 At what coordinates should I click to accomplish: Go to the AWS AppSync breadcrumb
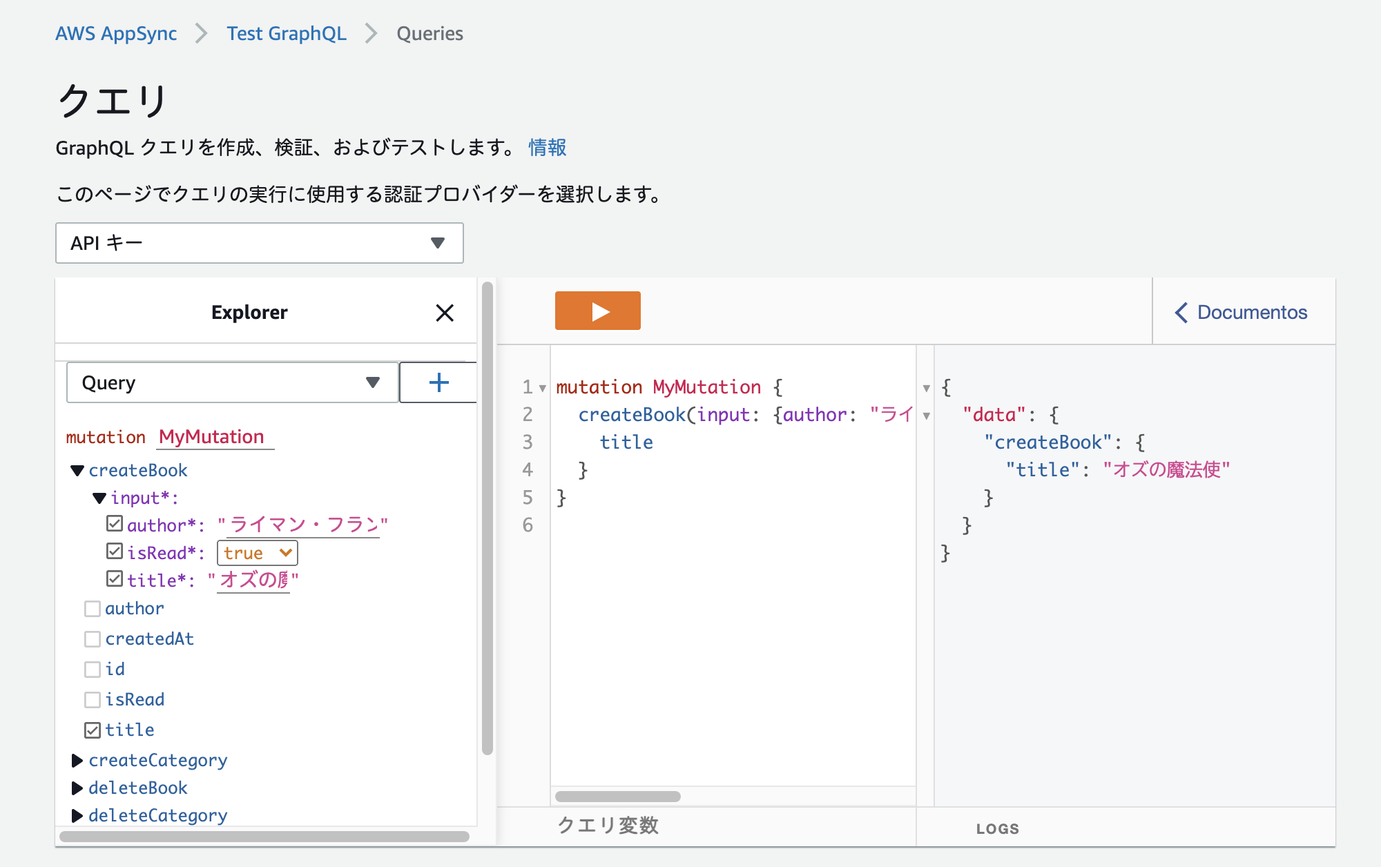[116, 33]
